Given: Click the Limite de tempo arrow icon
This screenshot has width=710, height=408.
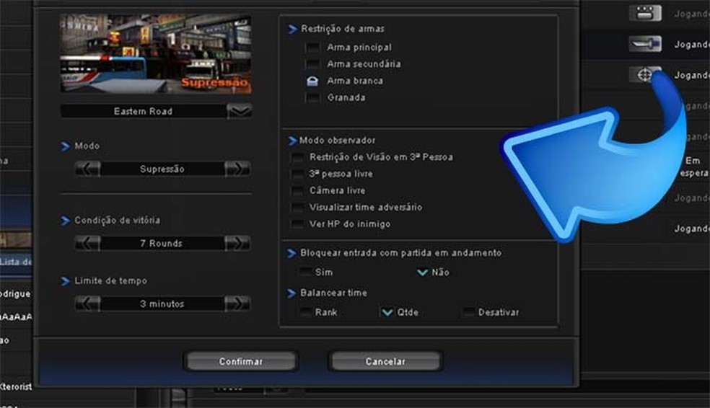Looking at the screenshot, I should pyautogui.click(x=65, y=281).
